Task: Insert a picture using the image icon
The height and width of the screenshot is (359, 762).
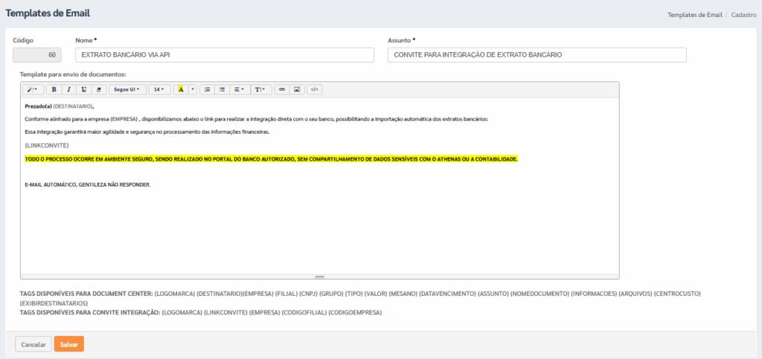Action: [296, 89]
